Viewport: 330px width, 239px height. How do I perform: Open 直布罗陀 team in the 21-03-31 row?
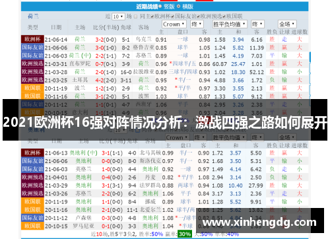coord(80,64)
